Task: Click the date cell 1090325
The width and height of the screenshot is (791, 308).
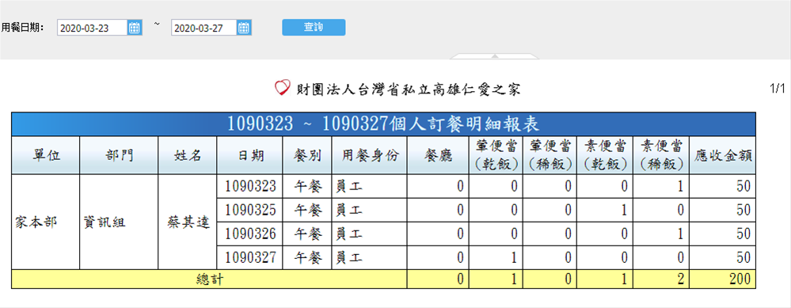Action: [x=250, y=210]
